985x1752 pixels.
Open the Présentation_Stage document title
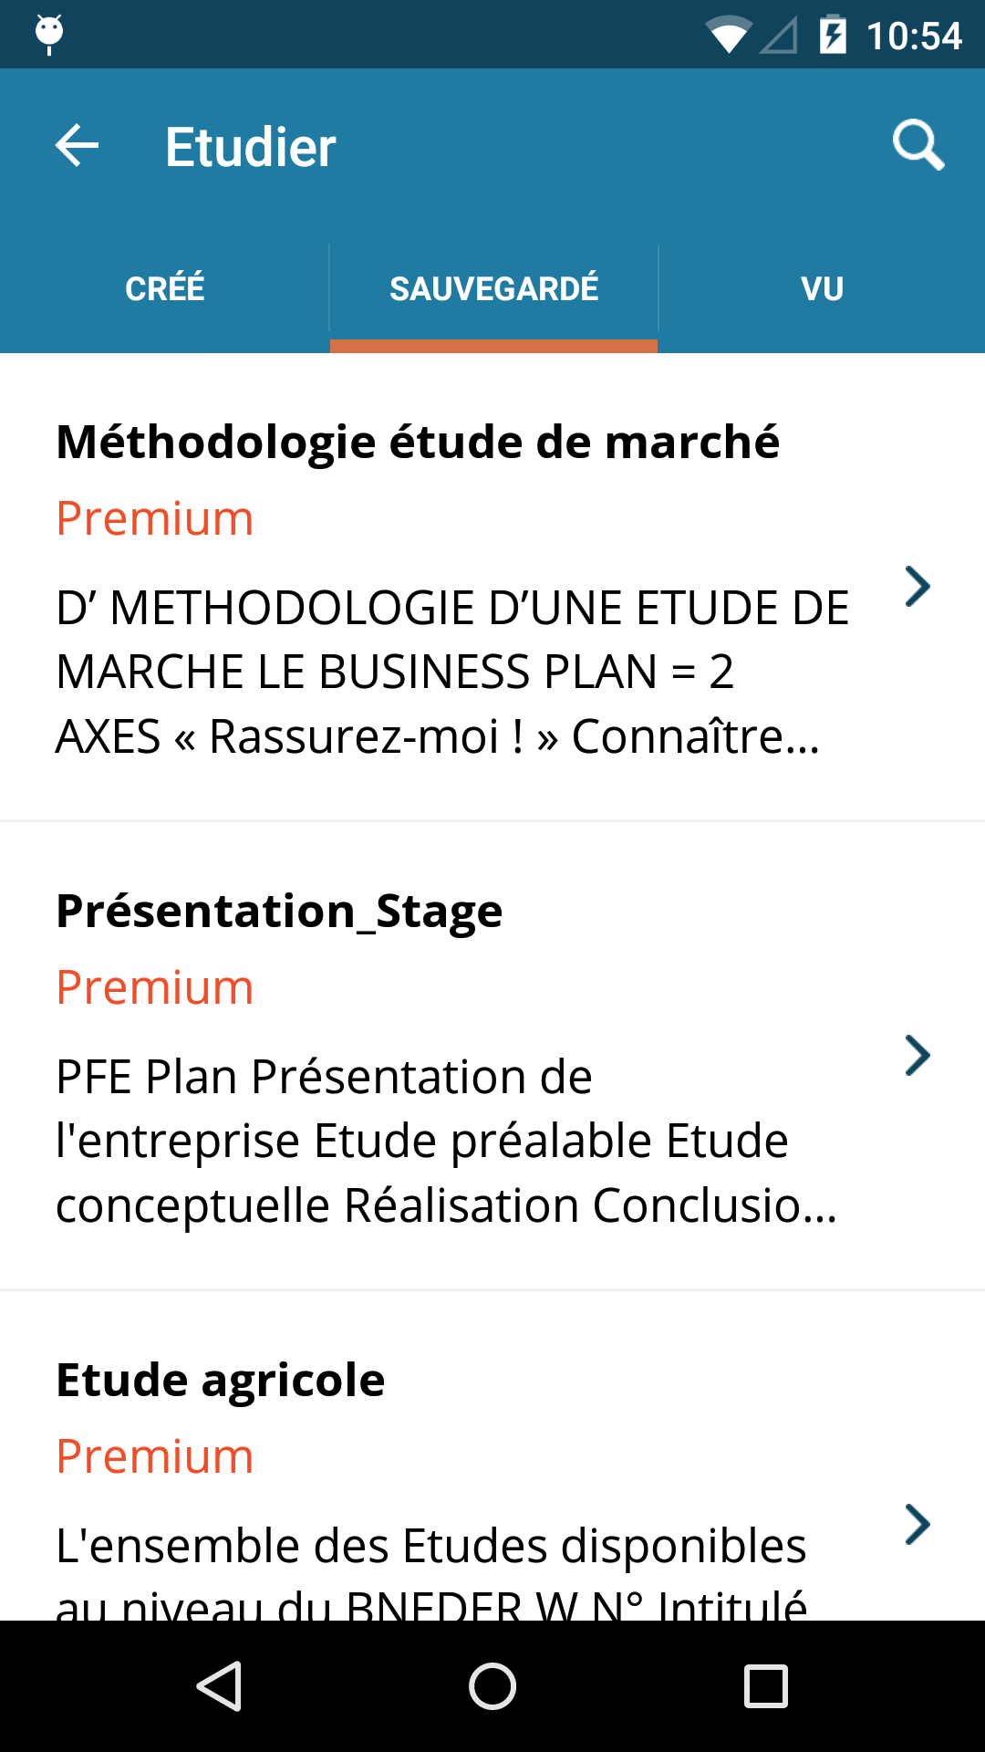(x=279, y=911)
